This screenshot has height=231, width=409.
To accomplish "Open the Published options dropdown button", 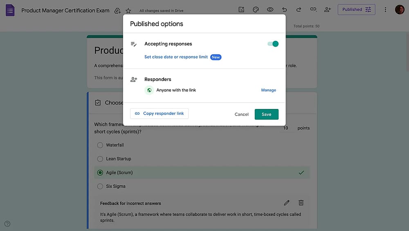I will pyautogui.click(x=356, y=10).
